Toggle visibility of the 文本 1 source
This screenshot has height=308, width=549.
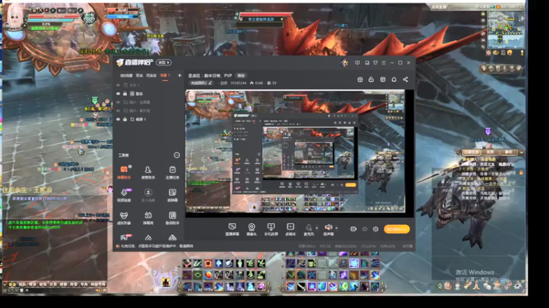point(118,85)
